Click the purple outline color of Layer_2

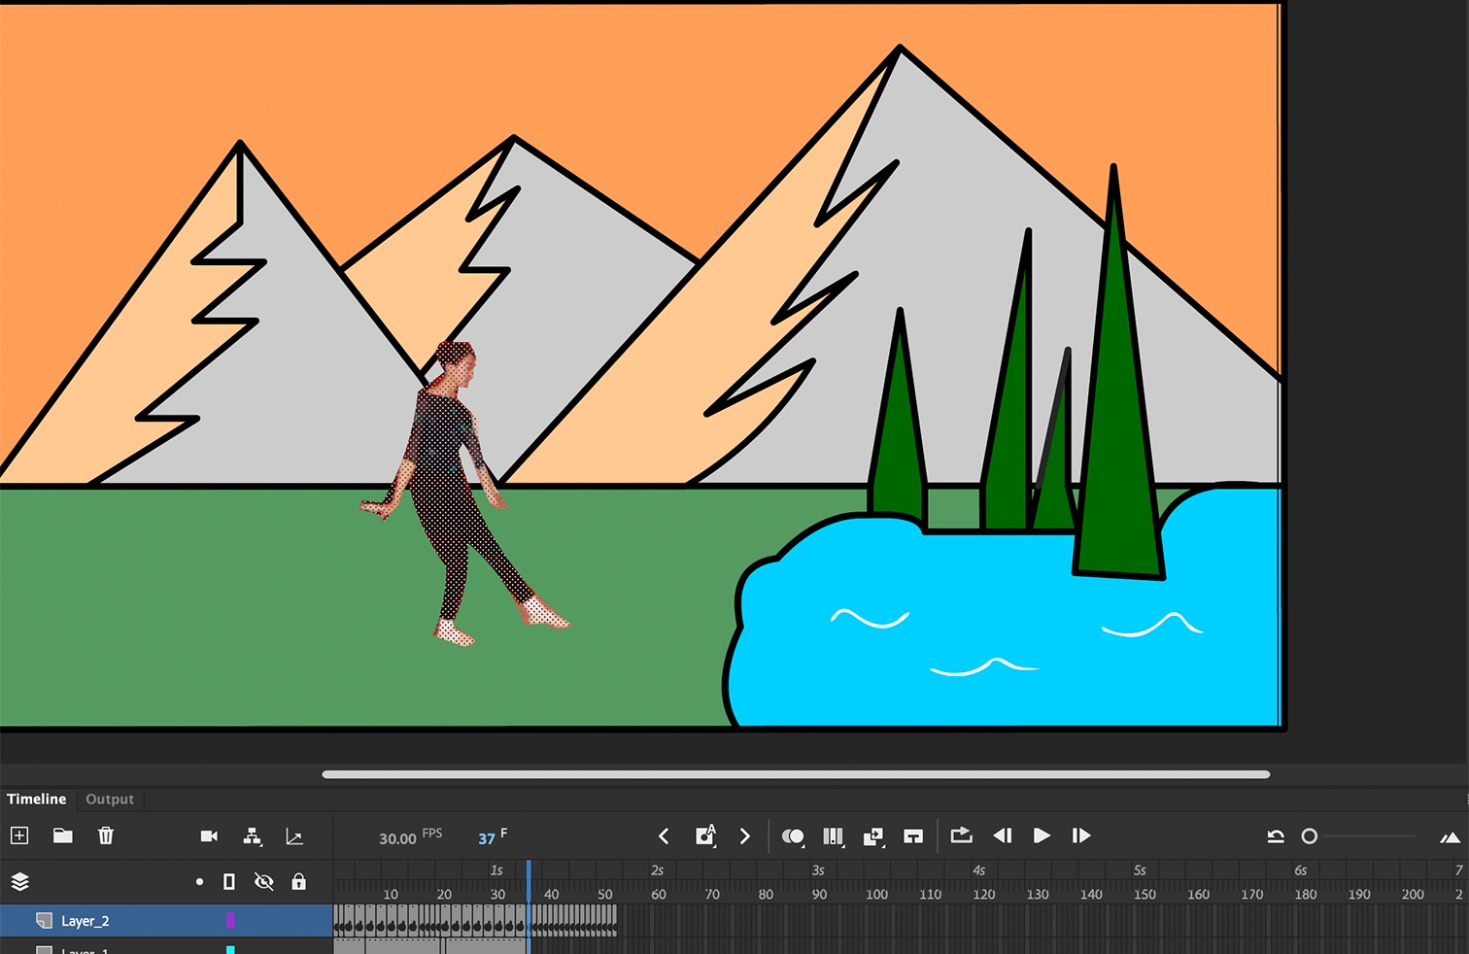[230, 921]
